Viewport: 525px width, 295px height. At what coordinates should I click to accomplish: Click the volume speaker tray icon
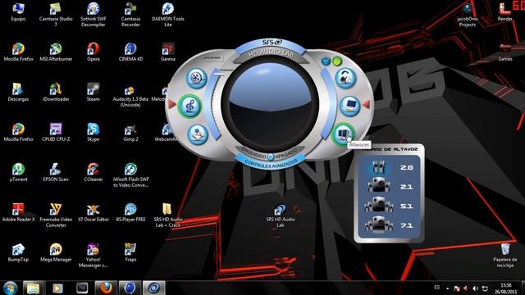click(476, 288)
